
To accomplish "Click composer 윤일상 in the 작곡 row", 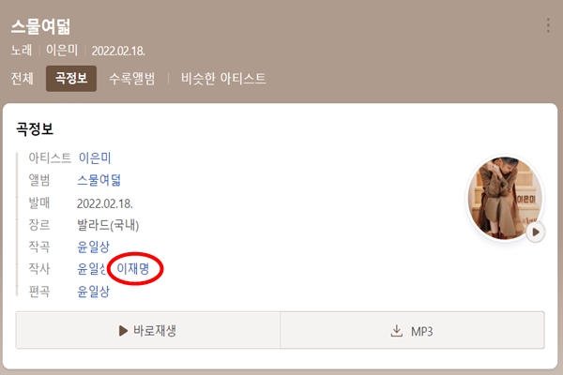I will click(x=93, y=247).
